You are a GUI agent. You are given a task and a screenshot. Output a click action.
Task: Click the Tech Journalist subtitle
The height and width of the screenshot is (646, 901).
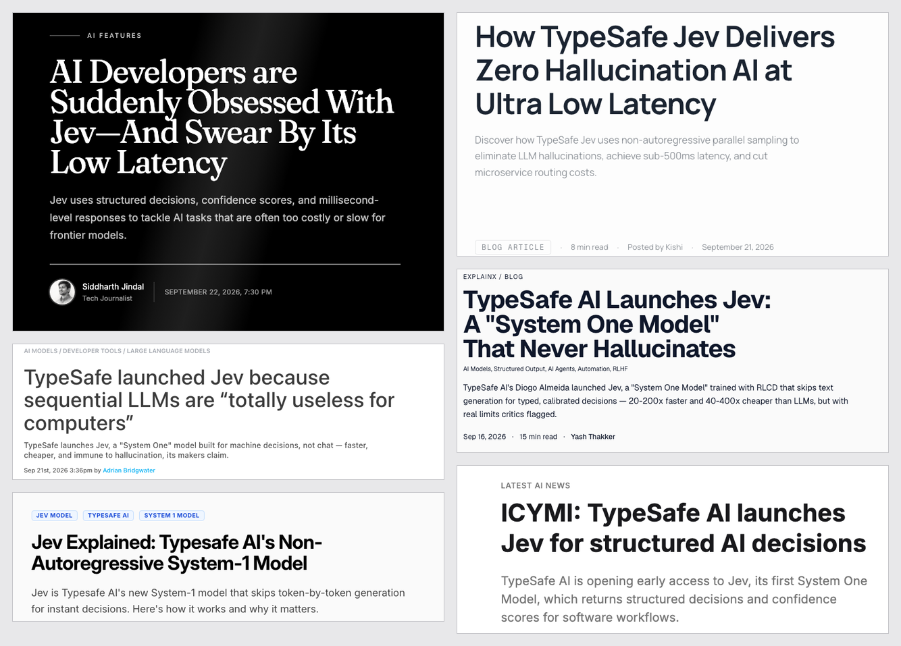107,298
